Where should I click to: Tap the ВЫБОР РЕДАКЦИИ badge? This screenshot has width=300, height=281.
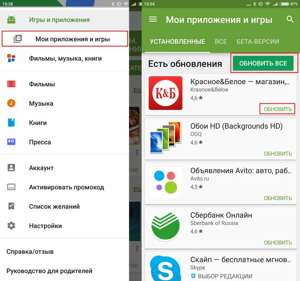tap(221, 276)
